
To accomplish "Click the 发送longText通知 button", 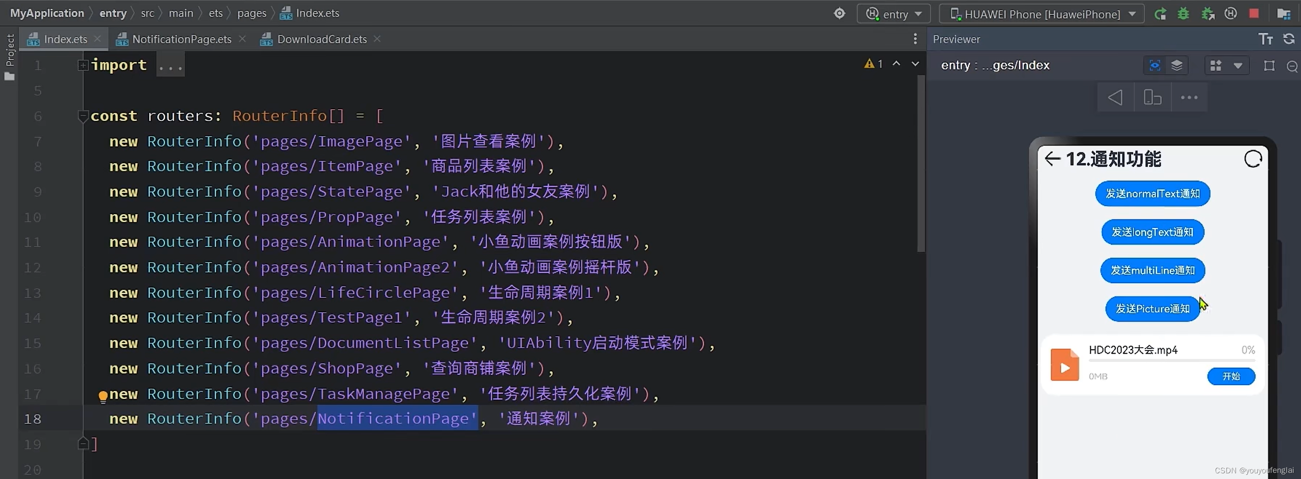I will [1152, 232].
